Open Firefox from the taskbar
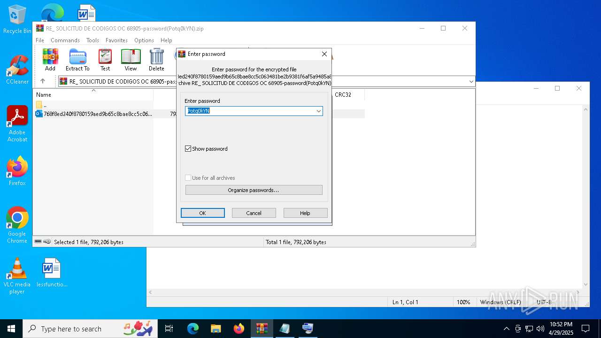The height and width of the screenshot is (338, 601). pyautogui.click(x=239, y=329)
